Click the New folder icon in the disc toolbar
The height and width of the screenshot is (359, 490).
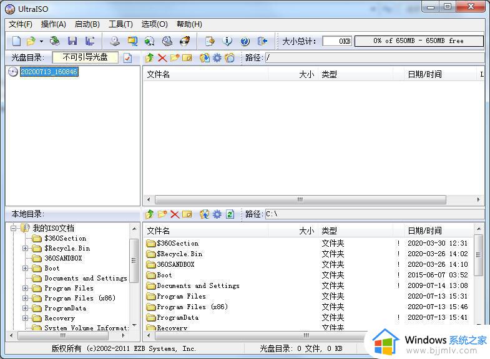(175, 58)
